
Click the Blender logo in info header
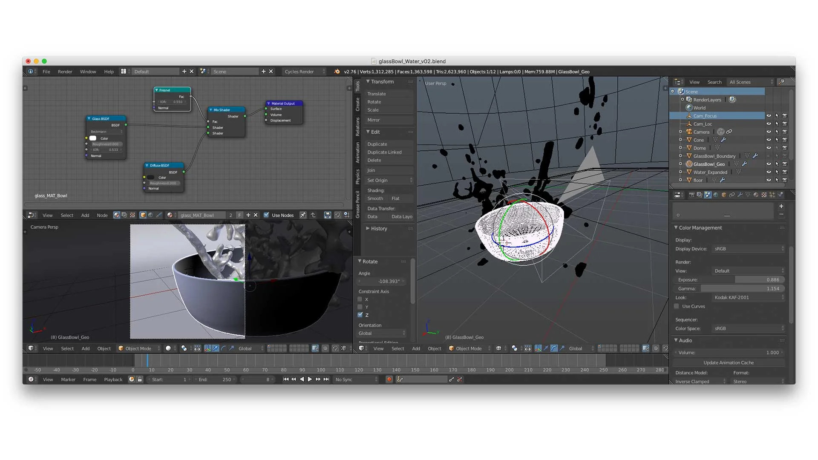[x=337, y=72]
